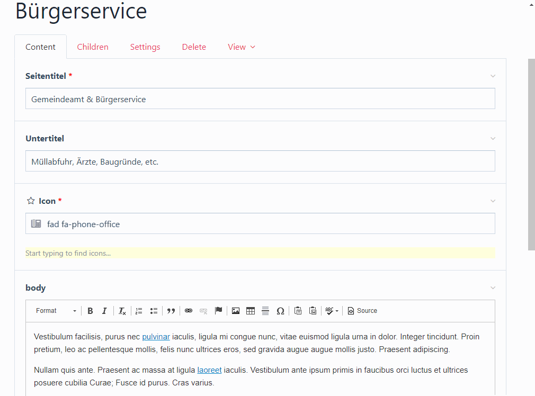Image resolution: width=535 pixels, height=396 pixels.
Task: Insert a special character (Omega)
Action: tap(280, 311)
